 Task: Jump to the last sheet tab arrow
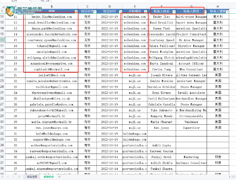click(x=19, y=177)
